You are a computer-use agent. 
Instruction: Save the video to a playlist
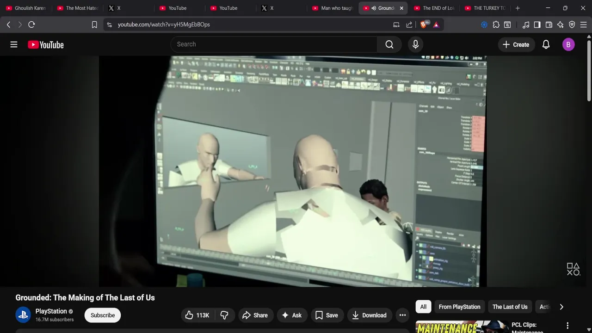click(327, 315)
